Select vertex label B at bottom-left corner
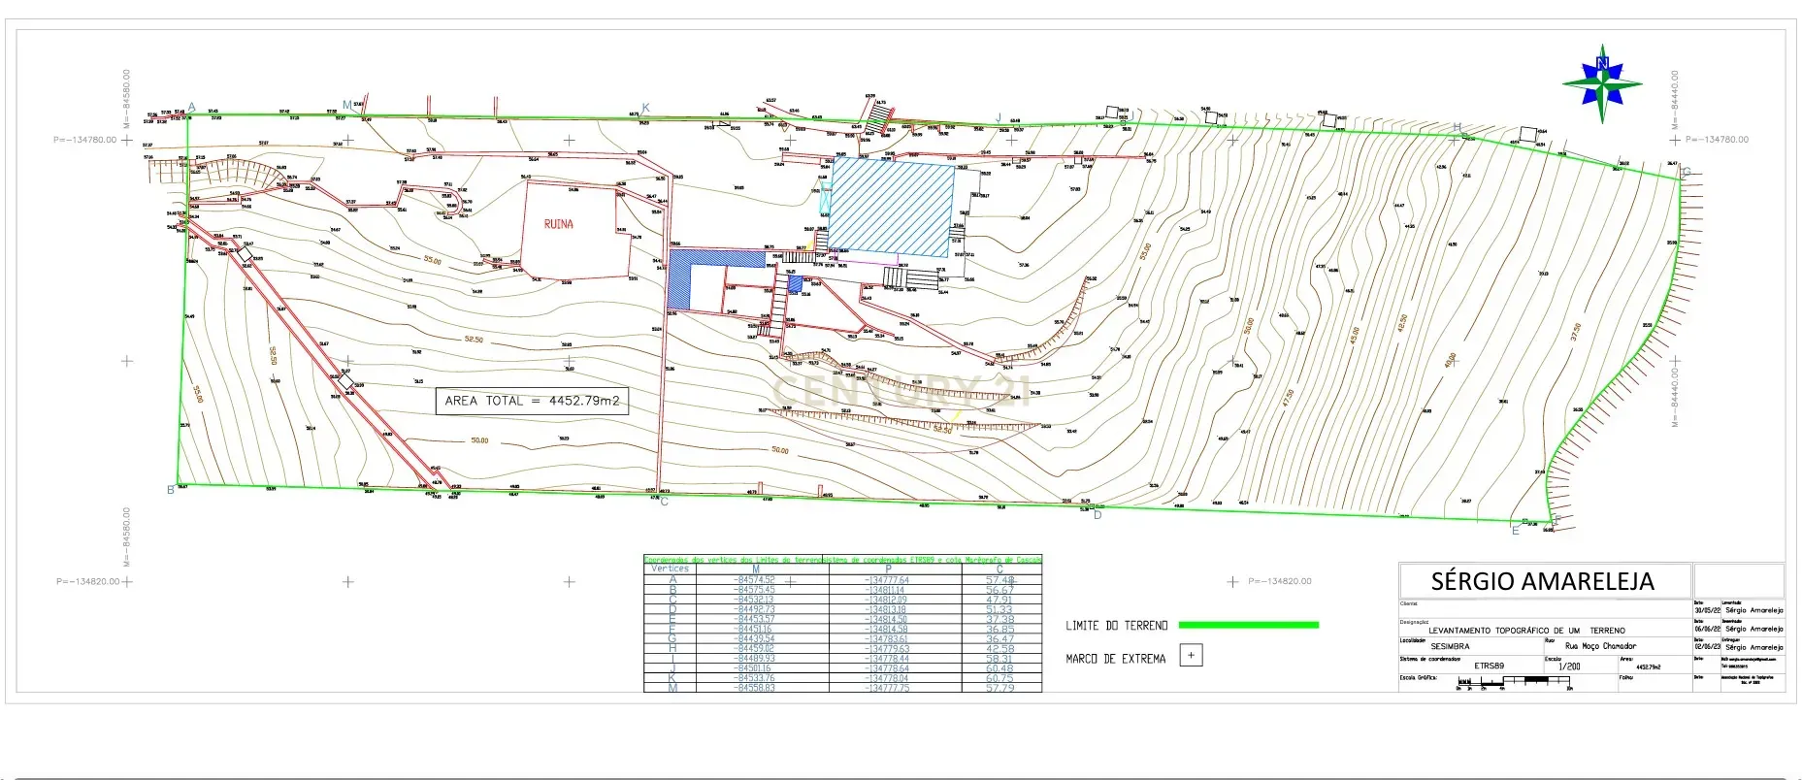Image resolution: width=1802 pixels, height=780 pixels. 171,490
